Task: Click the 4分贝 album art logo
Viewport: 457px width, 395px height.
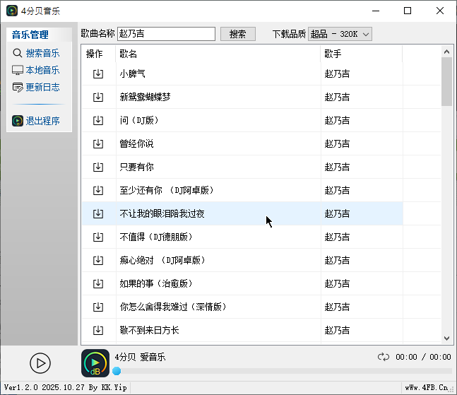Action: pos(95,363)
